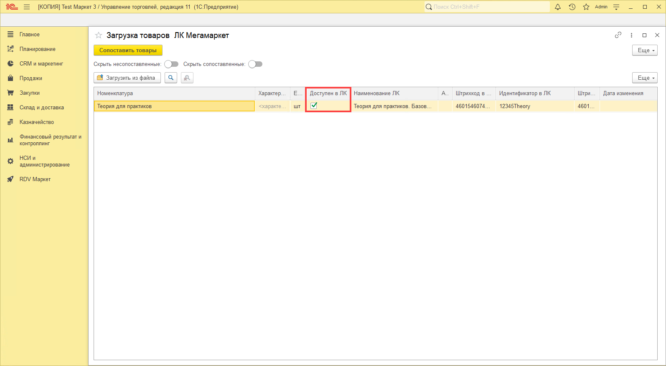Click the cancel search icon button
This screenshot has height=366, width=666.
click(x=187, y=78)
